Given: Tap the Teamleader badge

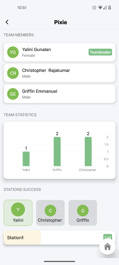Looking at the screenshot, I should 100,52.
